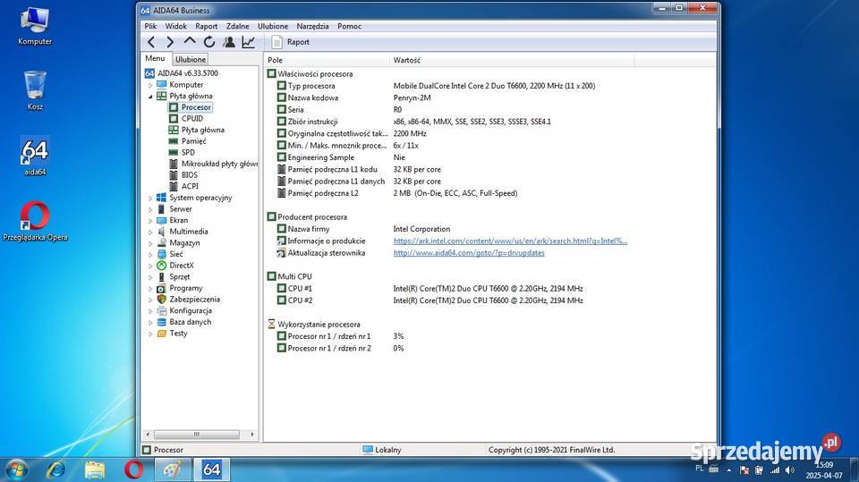The width and height of the screenshot is (859, 482).
Task: Click the tree scrollbar right arrow
Action: [252, 435]
